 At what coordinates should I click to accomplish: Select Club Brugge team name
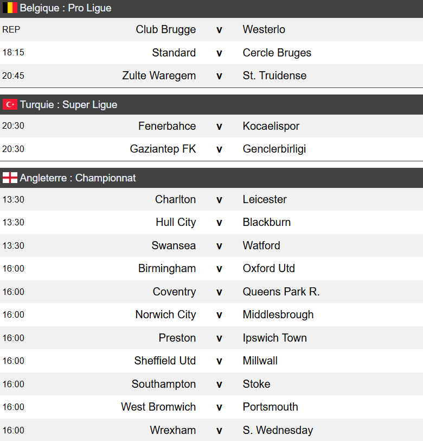tap(166, 29)
